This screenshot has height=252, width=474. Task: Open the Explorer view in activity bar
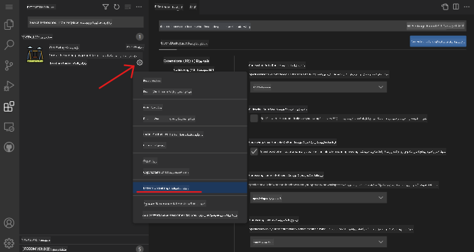tap(9, 25)
